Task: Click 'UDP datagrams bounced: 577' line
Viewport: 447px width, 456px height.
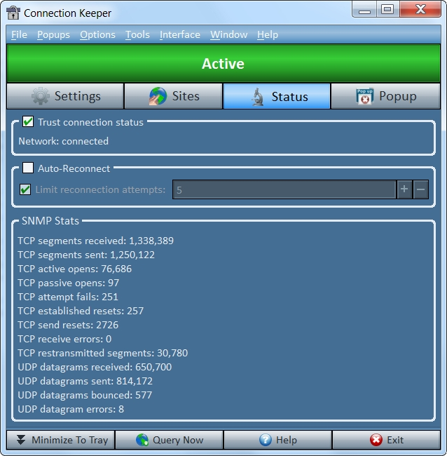Action: click(x=85, y=395)
